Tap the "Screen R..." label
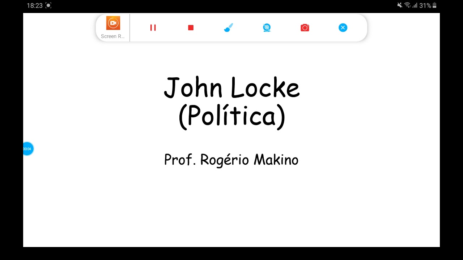 pyautogui.click(x=113, y=36)
